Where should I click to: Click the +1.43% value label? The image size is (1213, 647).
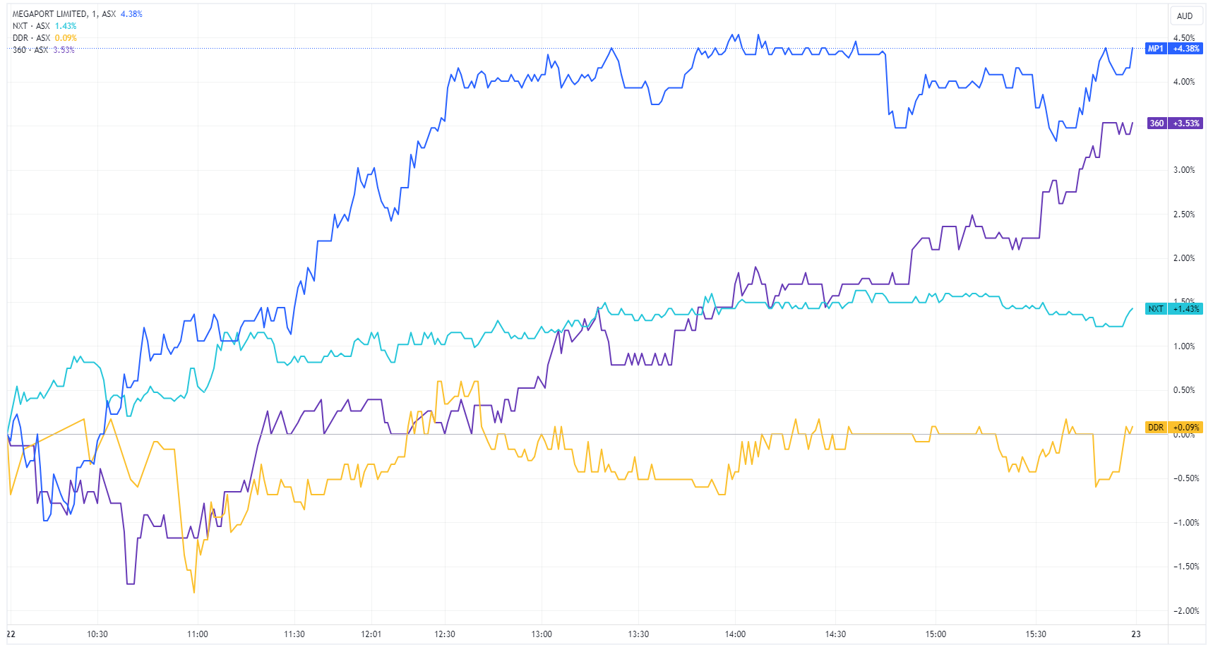[x=1186, y=309]
